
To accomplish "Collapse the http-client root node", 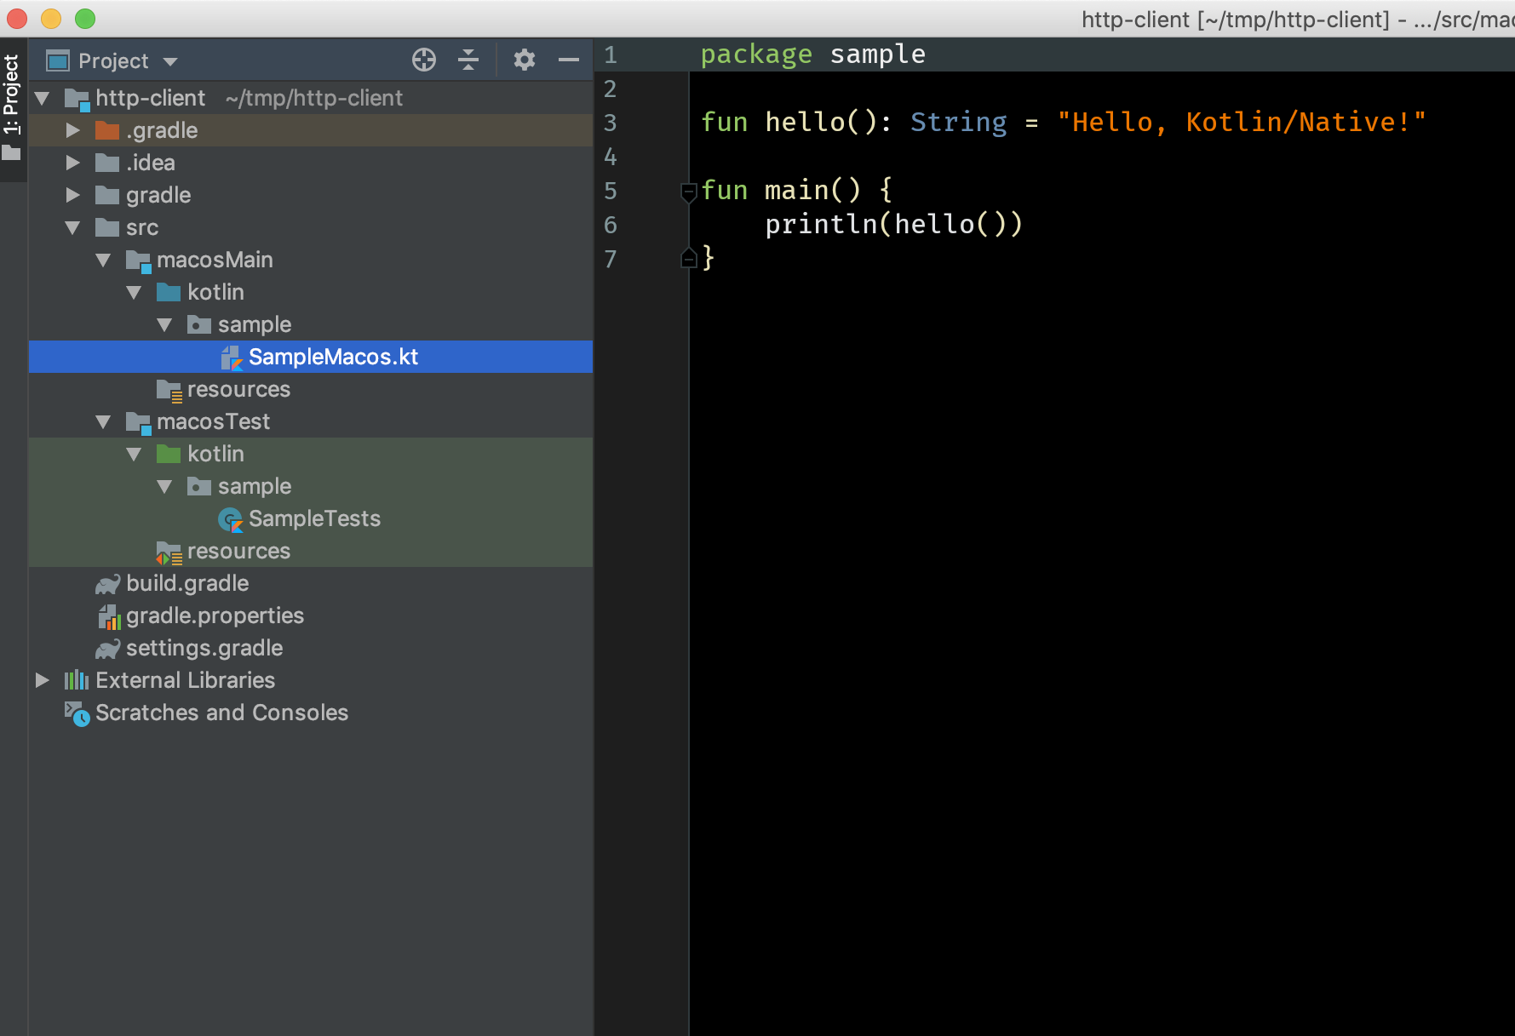I will pos(42,98).
